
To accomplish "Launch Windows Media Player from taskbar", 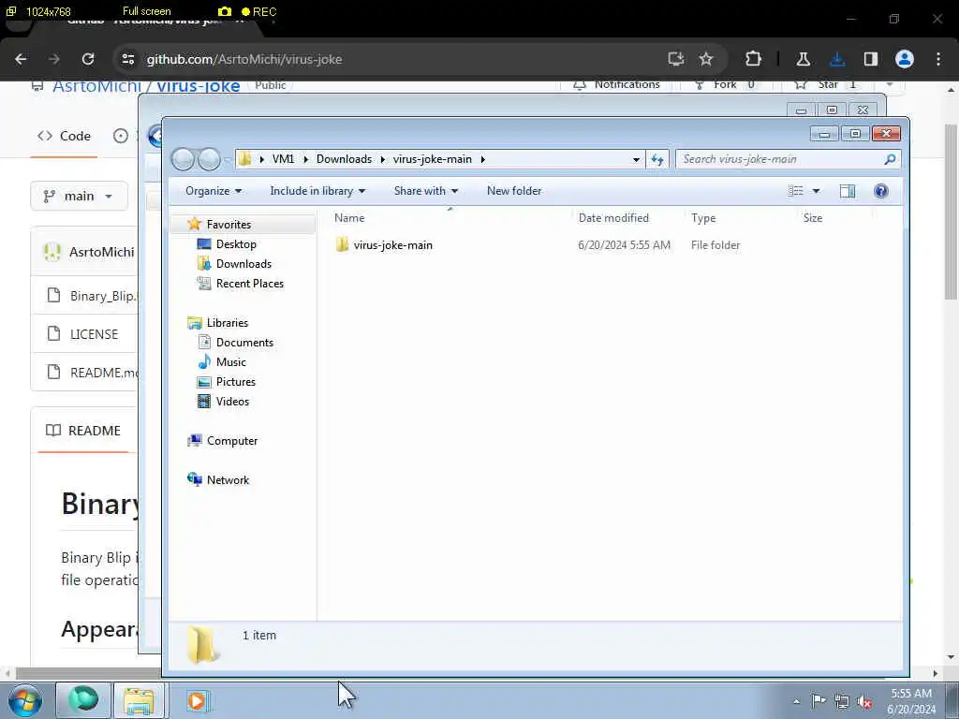I will point(197,700).
